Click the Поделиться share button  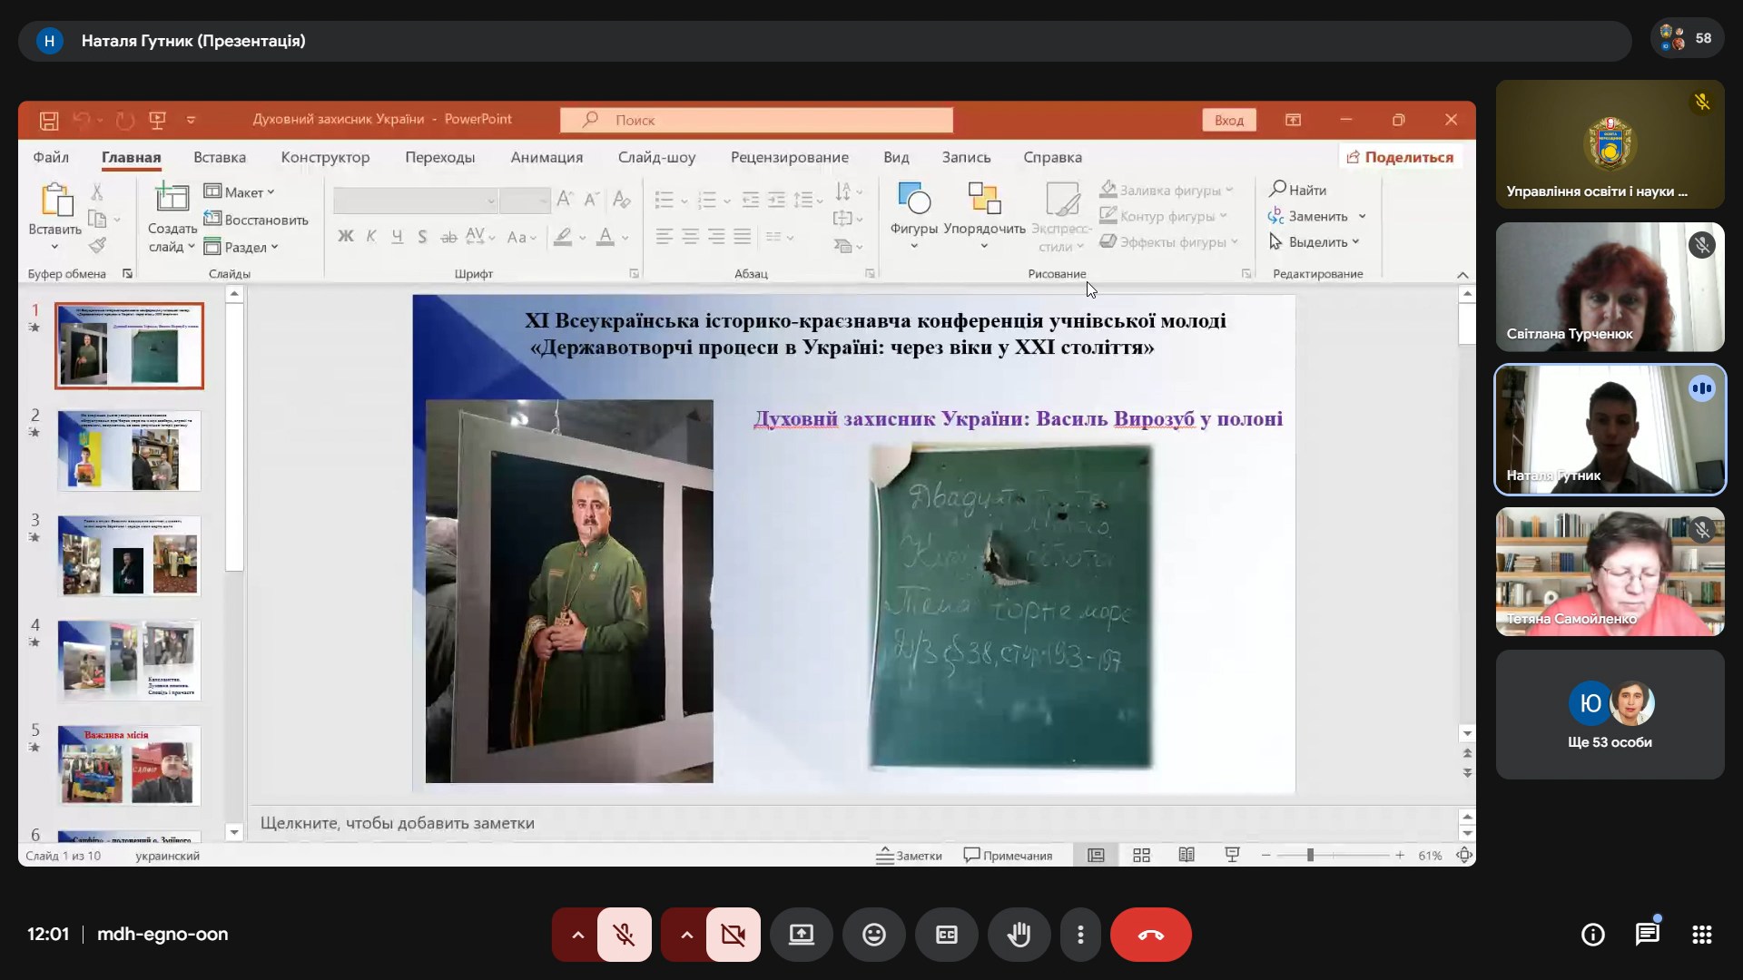[x=1400, y=157]
